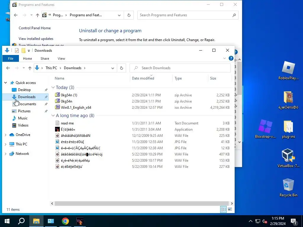Click View installed updates link
Viewport: 303px width, 227px height.
[x=36, y=39]
